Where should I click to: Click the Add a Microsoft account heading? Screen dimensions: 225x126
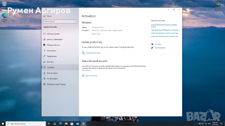pos(95,61)
